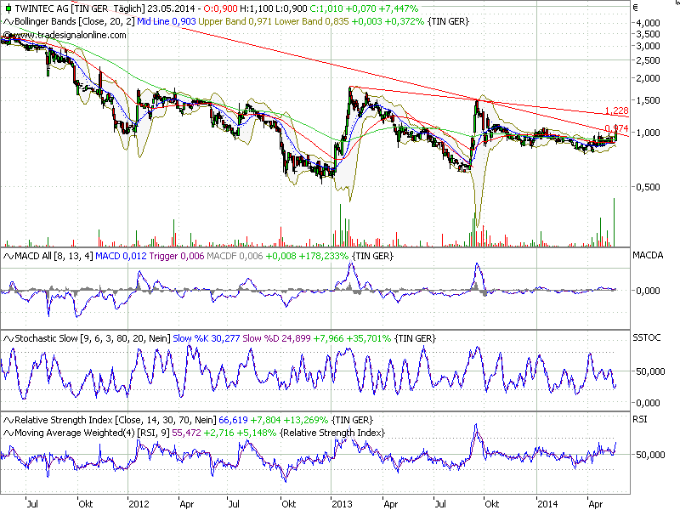This screenshot has width=680, height=510.
Task: Click the Relative Strength Index [Close, 14, 30, 70, Nein] label
Action: [x=116, y=420]
